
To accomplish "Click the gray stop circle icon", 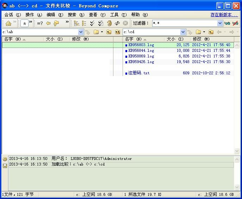I will pyautogui.click(x=125, y=23).
